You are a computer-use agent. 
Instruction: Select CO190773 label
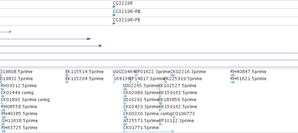183,114
